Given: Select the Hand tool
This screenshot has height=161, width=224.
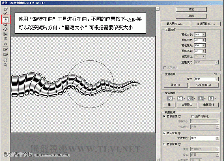Looking at the screenshot, I should click(6, 60).
